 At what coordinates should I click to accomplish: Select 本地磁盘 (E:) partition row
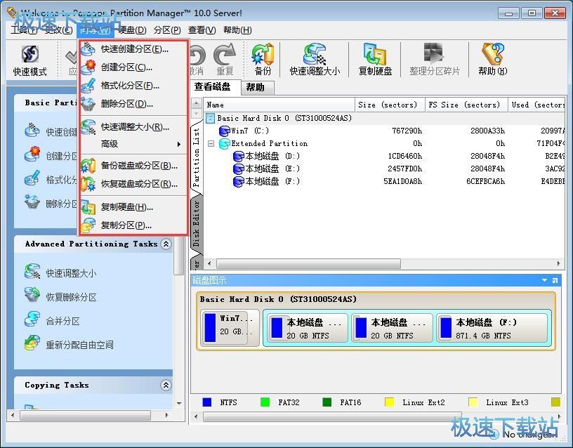[384, 169]
